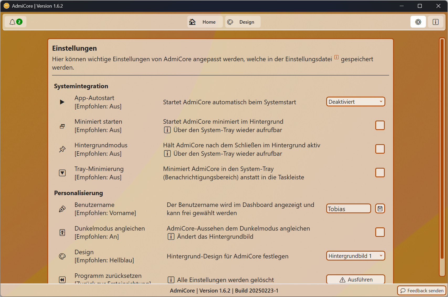The height and width of the screenshot is (297, 448).
Task: Click the App-Autostart play icon
Action: click(x=62, y=102)
